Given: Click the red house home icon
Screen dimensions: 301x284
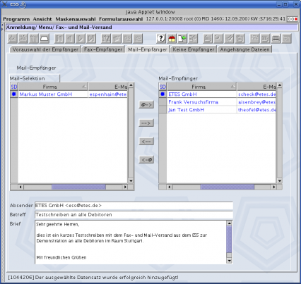Looking at the screenshot, I should pos(172,39).
